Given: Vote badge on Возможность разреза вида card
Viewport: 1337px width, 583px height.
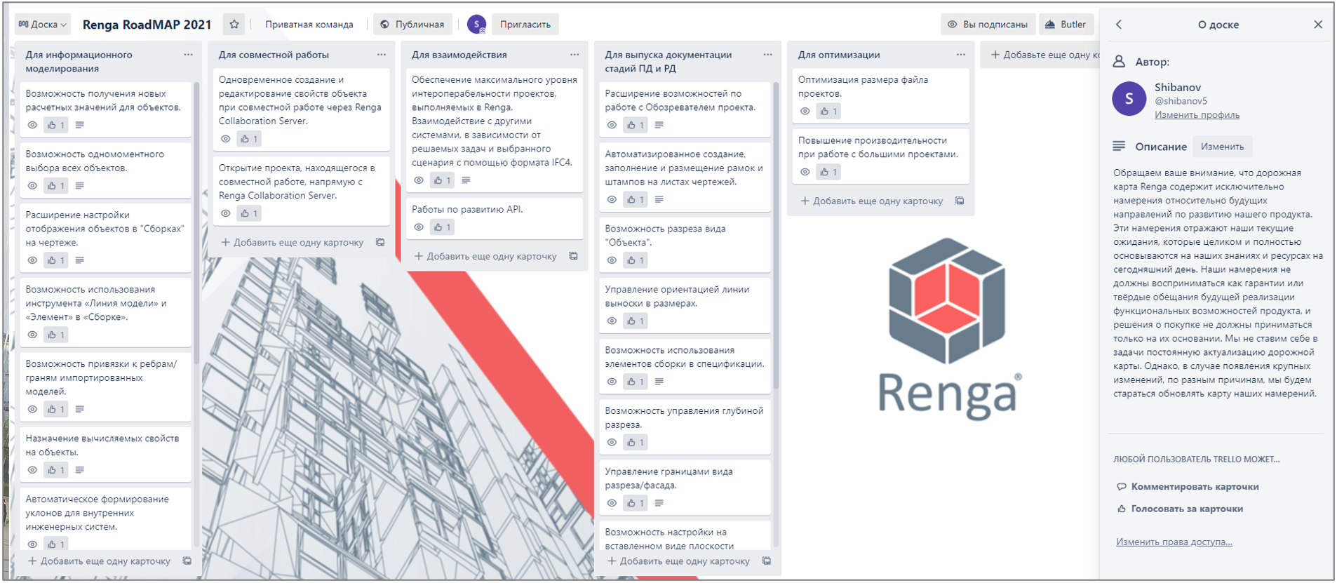Looking at the screenshot, I should tap(635, 260).
